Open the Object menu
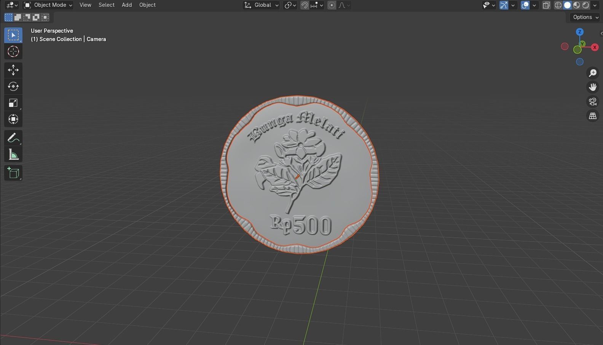This screenshot has width=603, height=345. [147, 5]
